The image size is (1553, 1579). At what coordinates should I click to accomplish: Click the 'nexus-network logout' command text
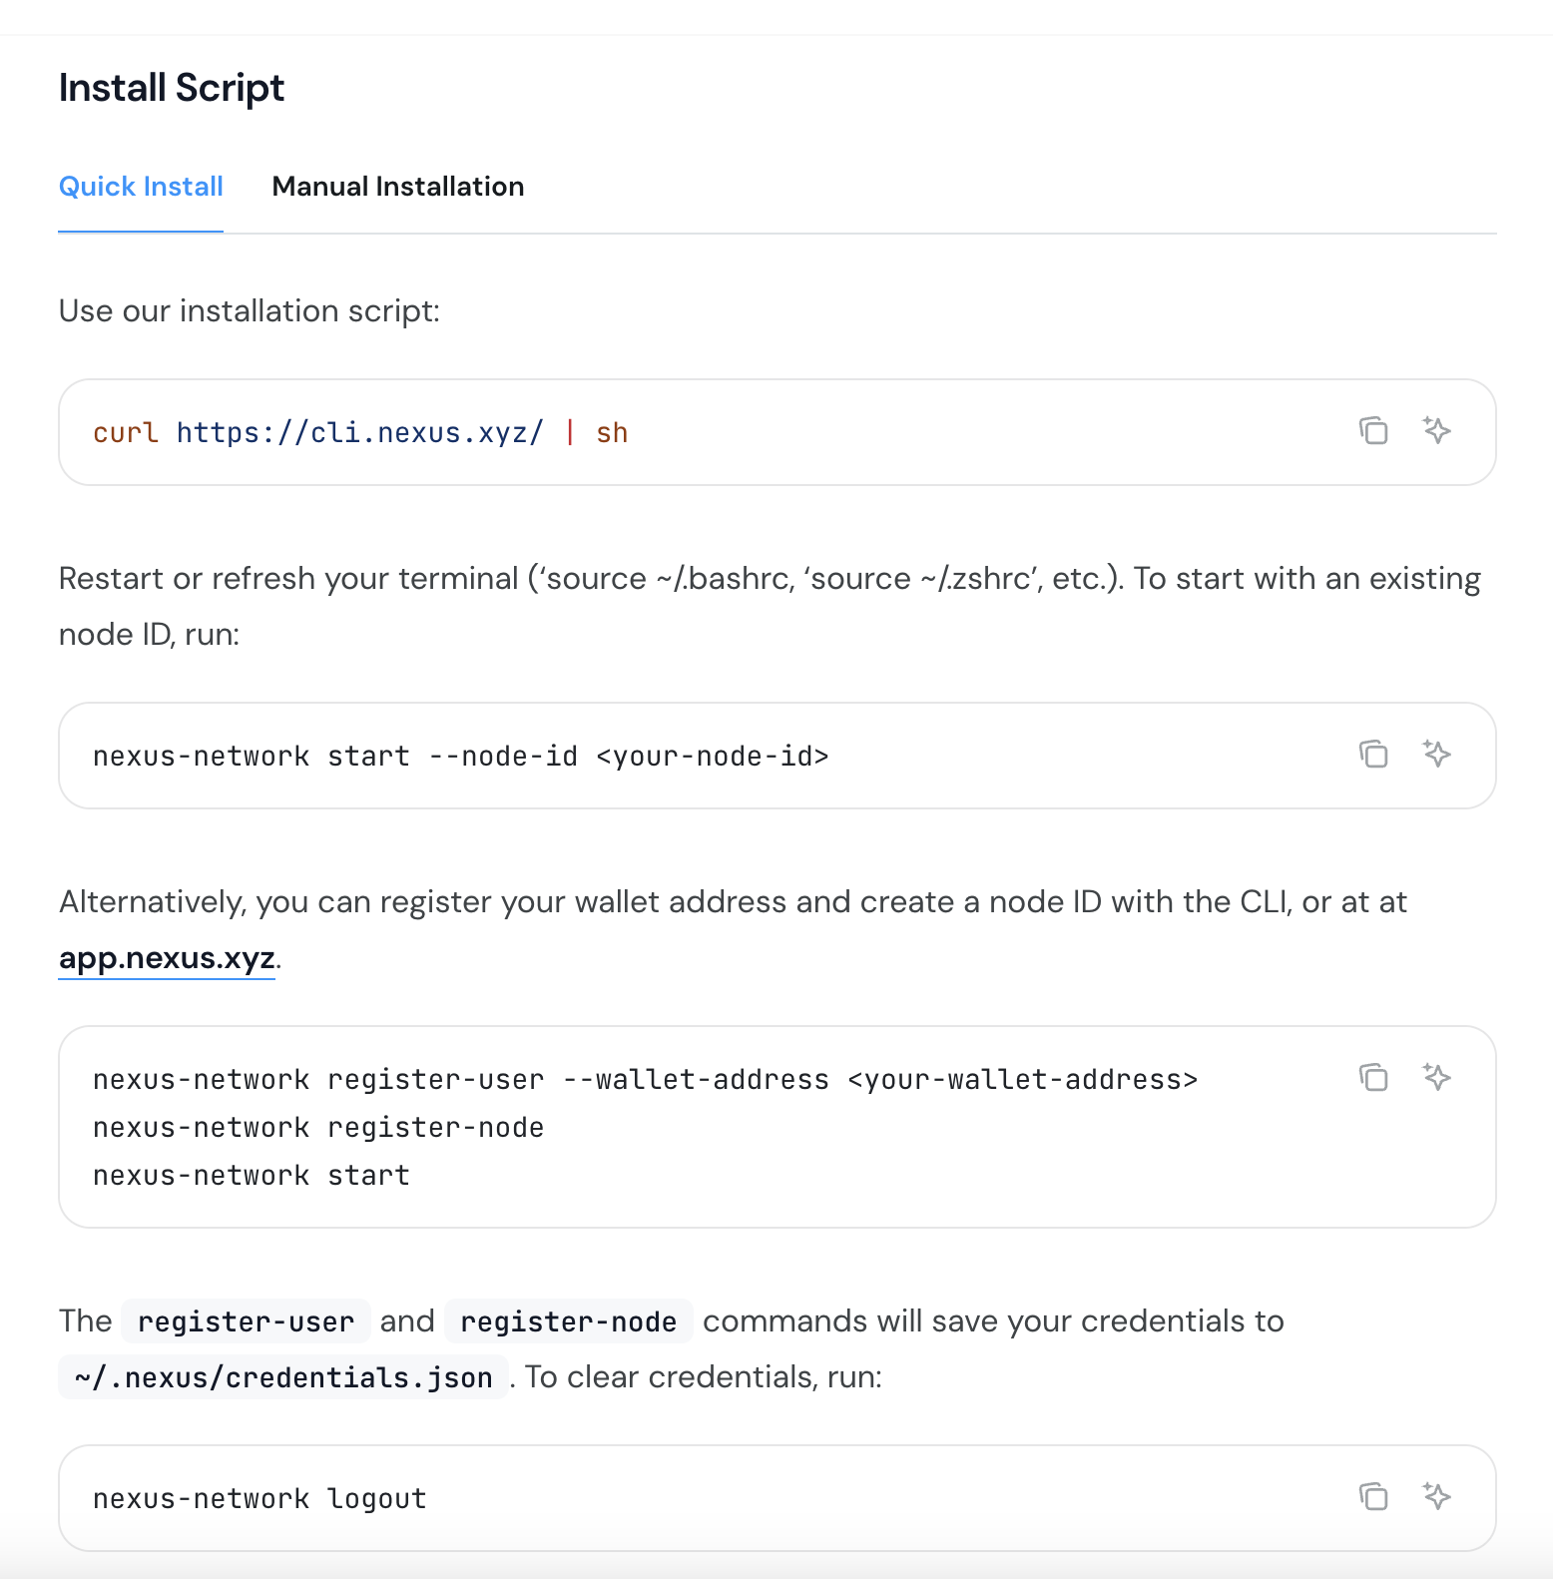click(x=259, y=1499)
